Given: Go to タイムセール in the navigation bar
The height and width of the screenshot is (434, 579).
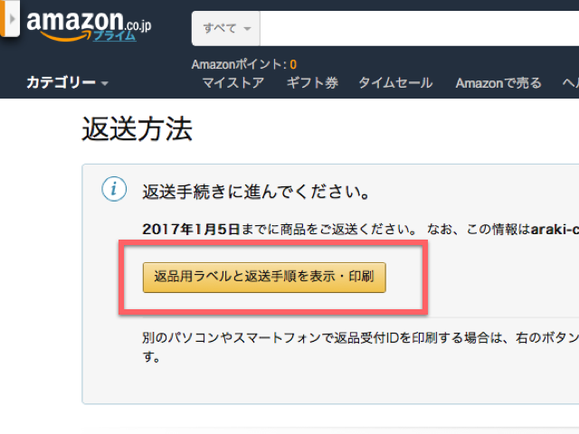Looking at the screenshot, I should (x=395, y=83).
